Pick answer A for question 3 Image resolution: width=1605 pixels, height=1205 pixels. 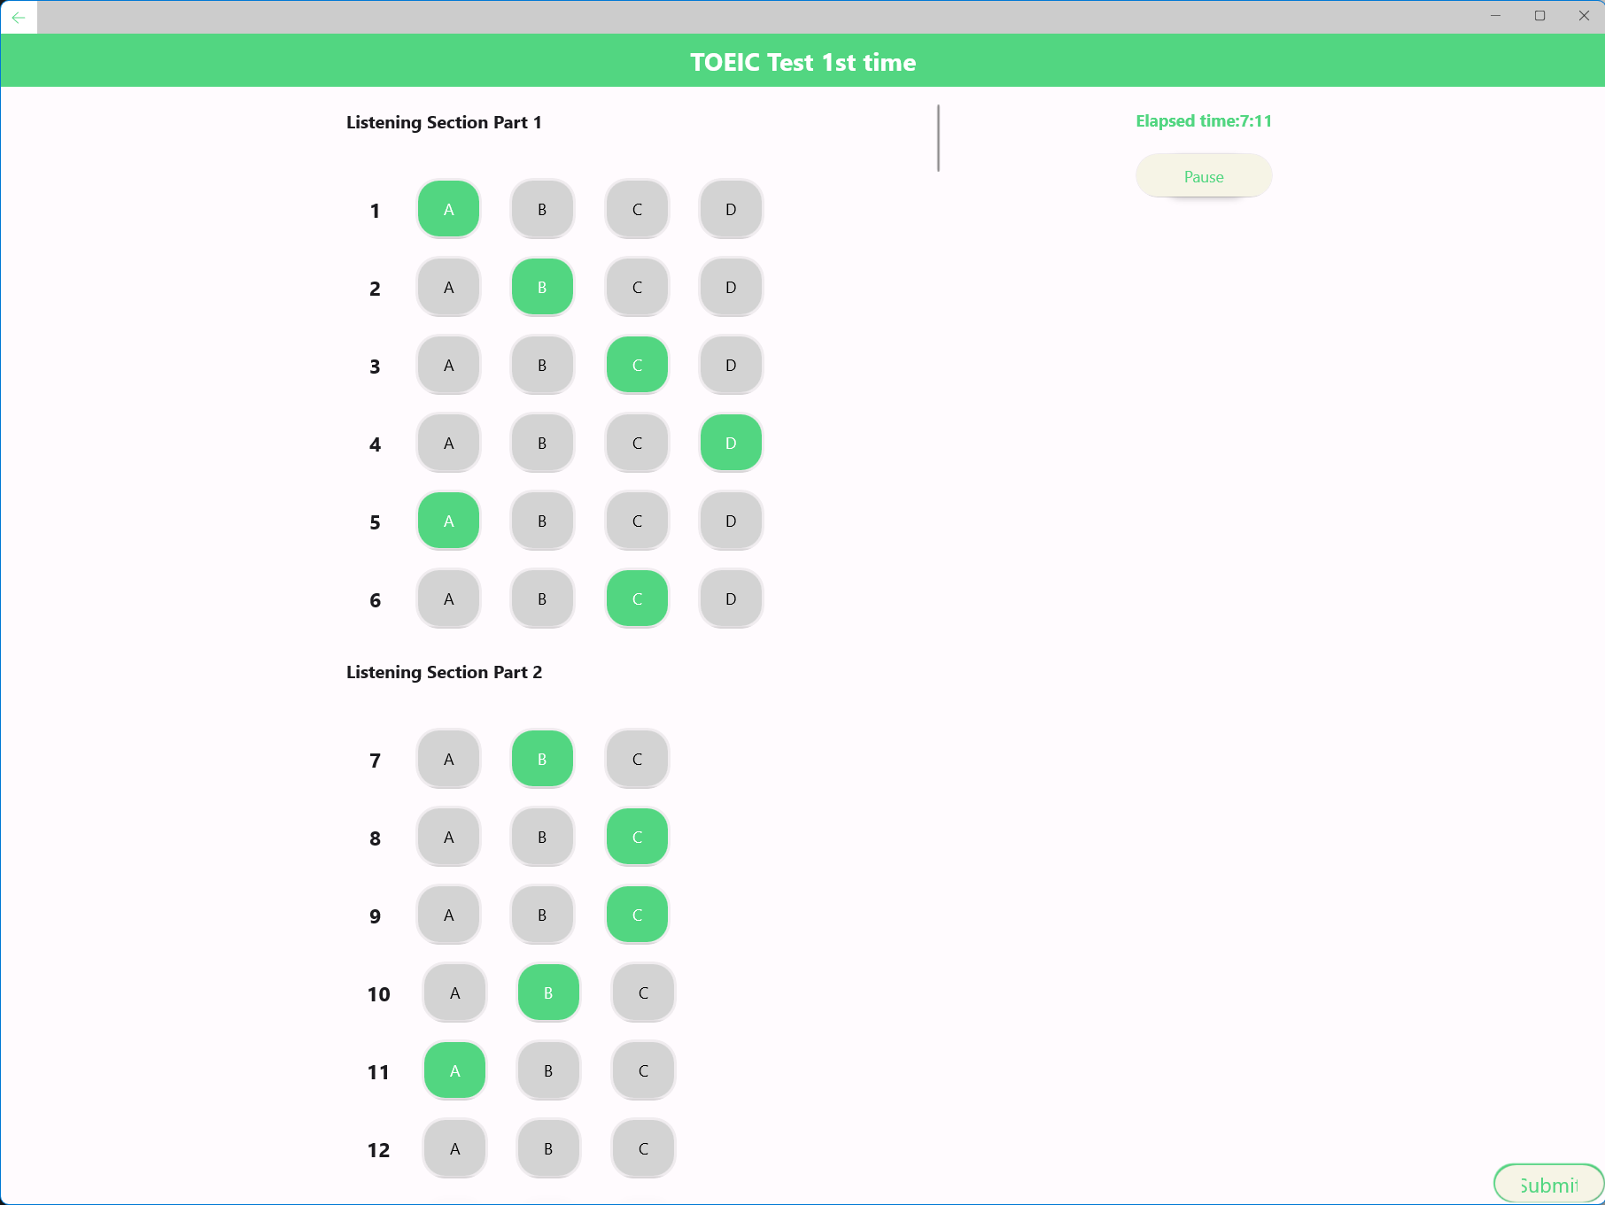point(449,366)
